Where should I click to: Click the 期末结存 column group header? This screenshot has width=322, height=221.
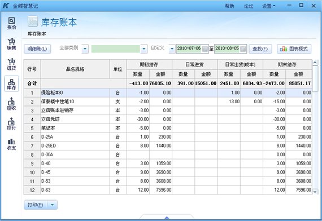[x=287, y=65]
